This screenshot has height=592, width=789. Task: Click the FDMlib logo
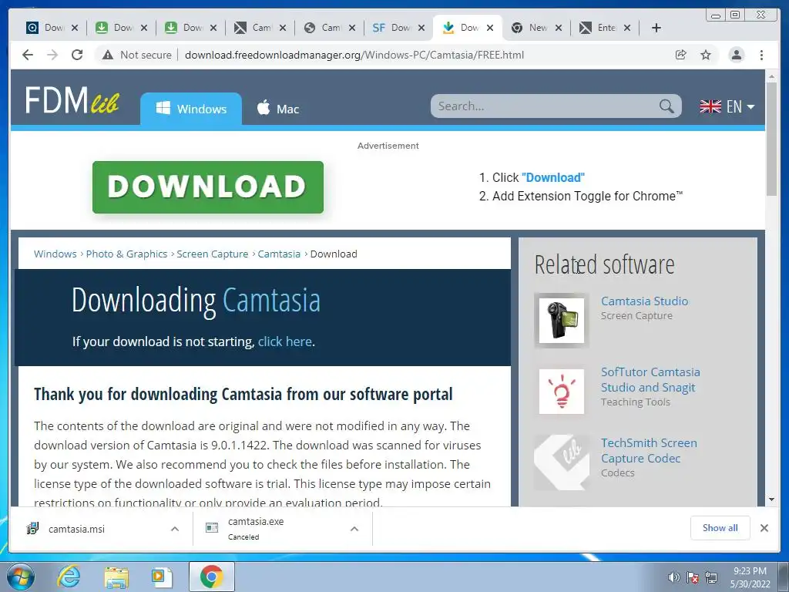(x=72, y=100)
